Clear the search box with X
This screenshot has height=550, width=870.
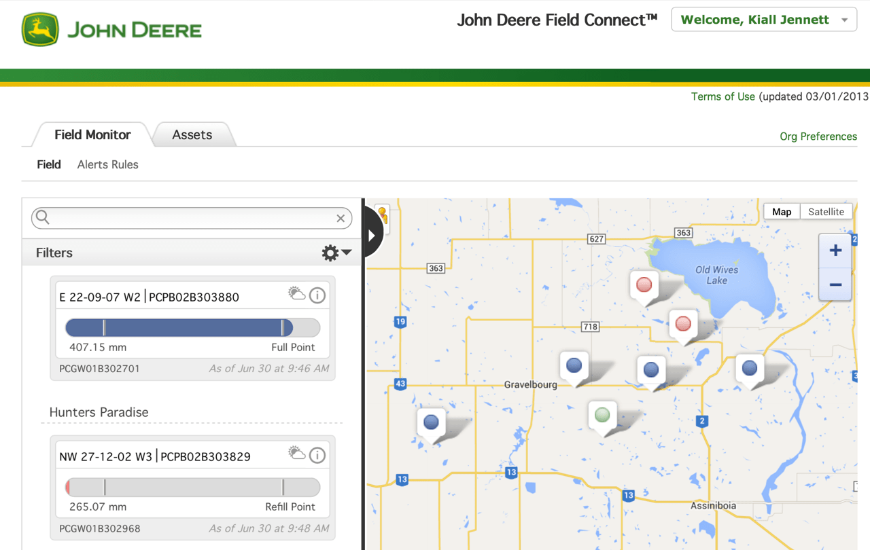coord(341,218)
